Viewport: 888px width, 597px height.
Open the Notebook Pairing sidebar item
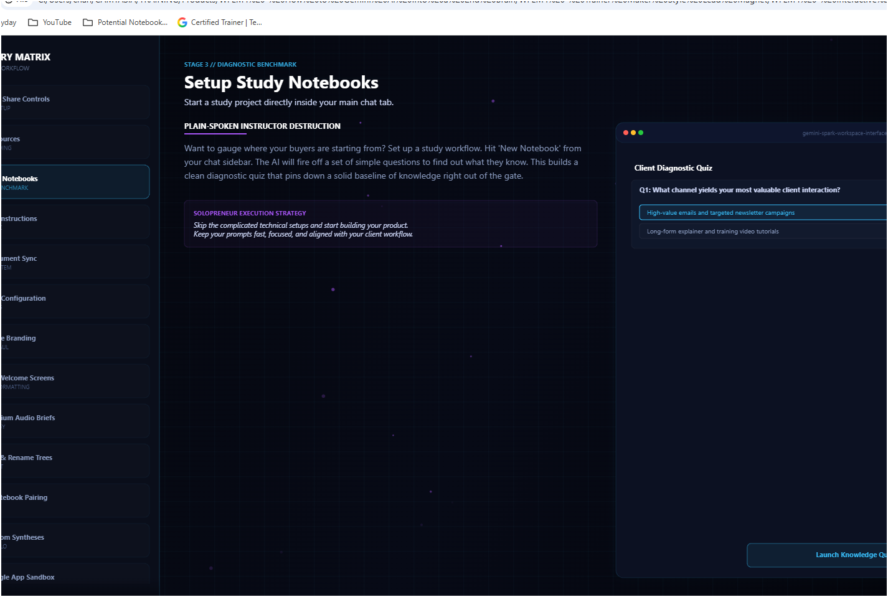click(x=75, y=501)
